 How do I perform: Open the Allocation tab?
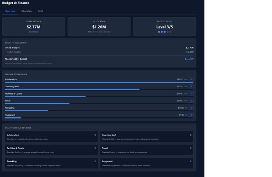pyautogui.click(x=27, y=11)
